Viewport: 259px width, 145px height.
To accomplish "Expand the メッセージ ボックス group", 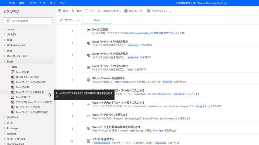I will (5, 139).
